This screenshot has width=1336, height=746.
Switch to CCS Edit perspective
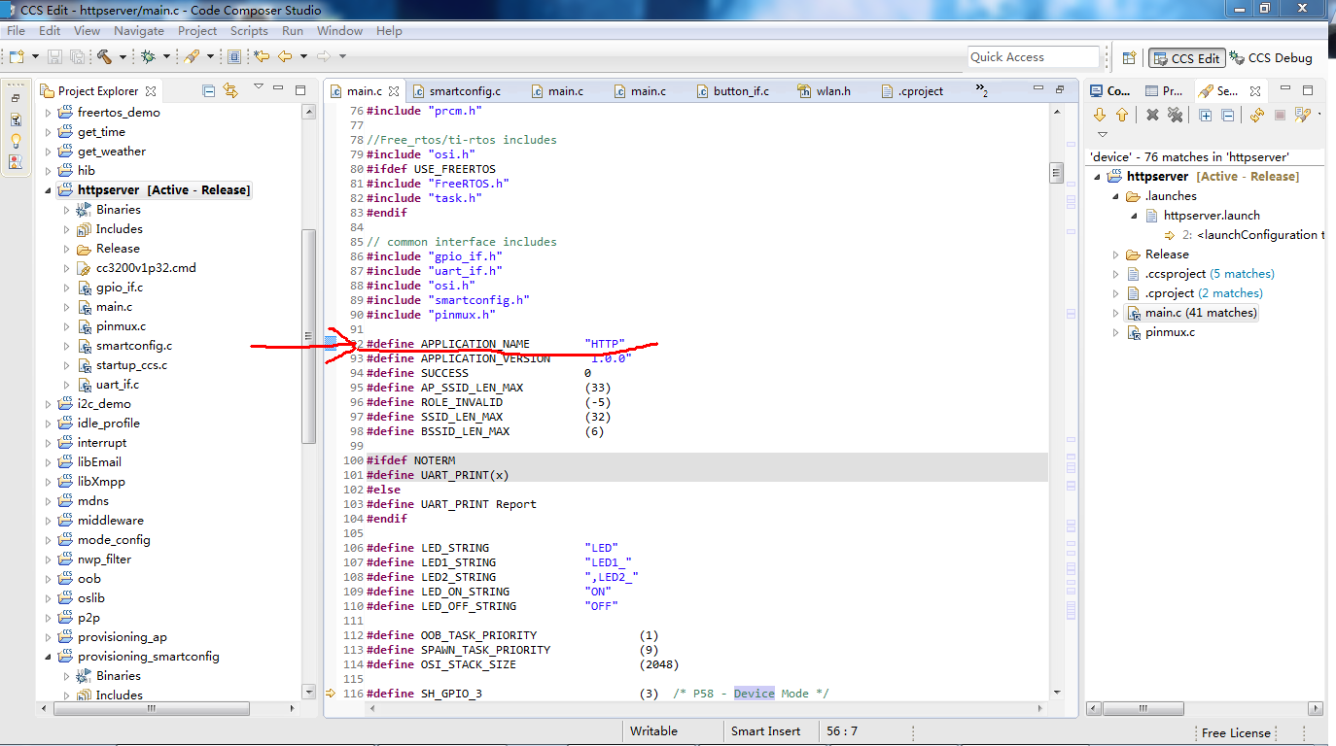pyautogui.click(x=1186, y=58)
